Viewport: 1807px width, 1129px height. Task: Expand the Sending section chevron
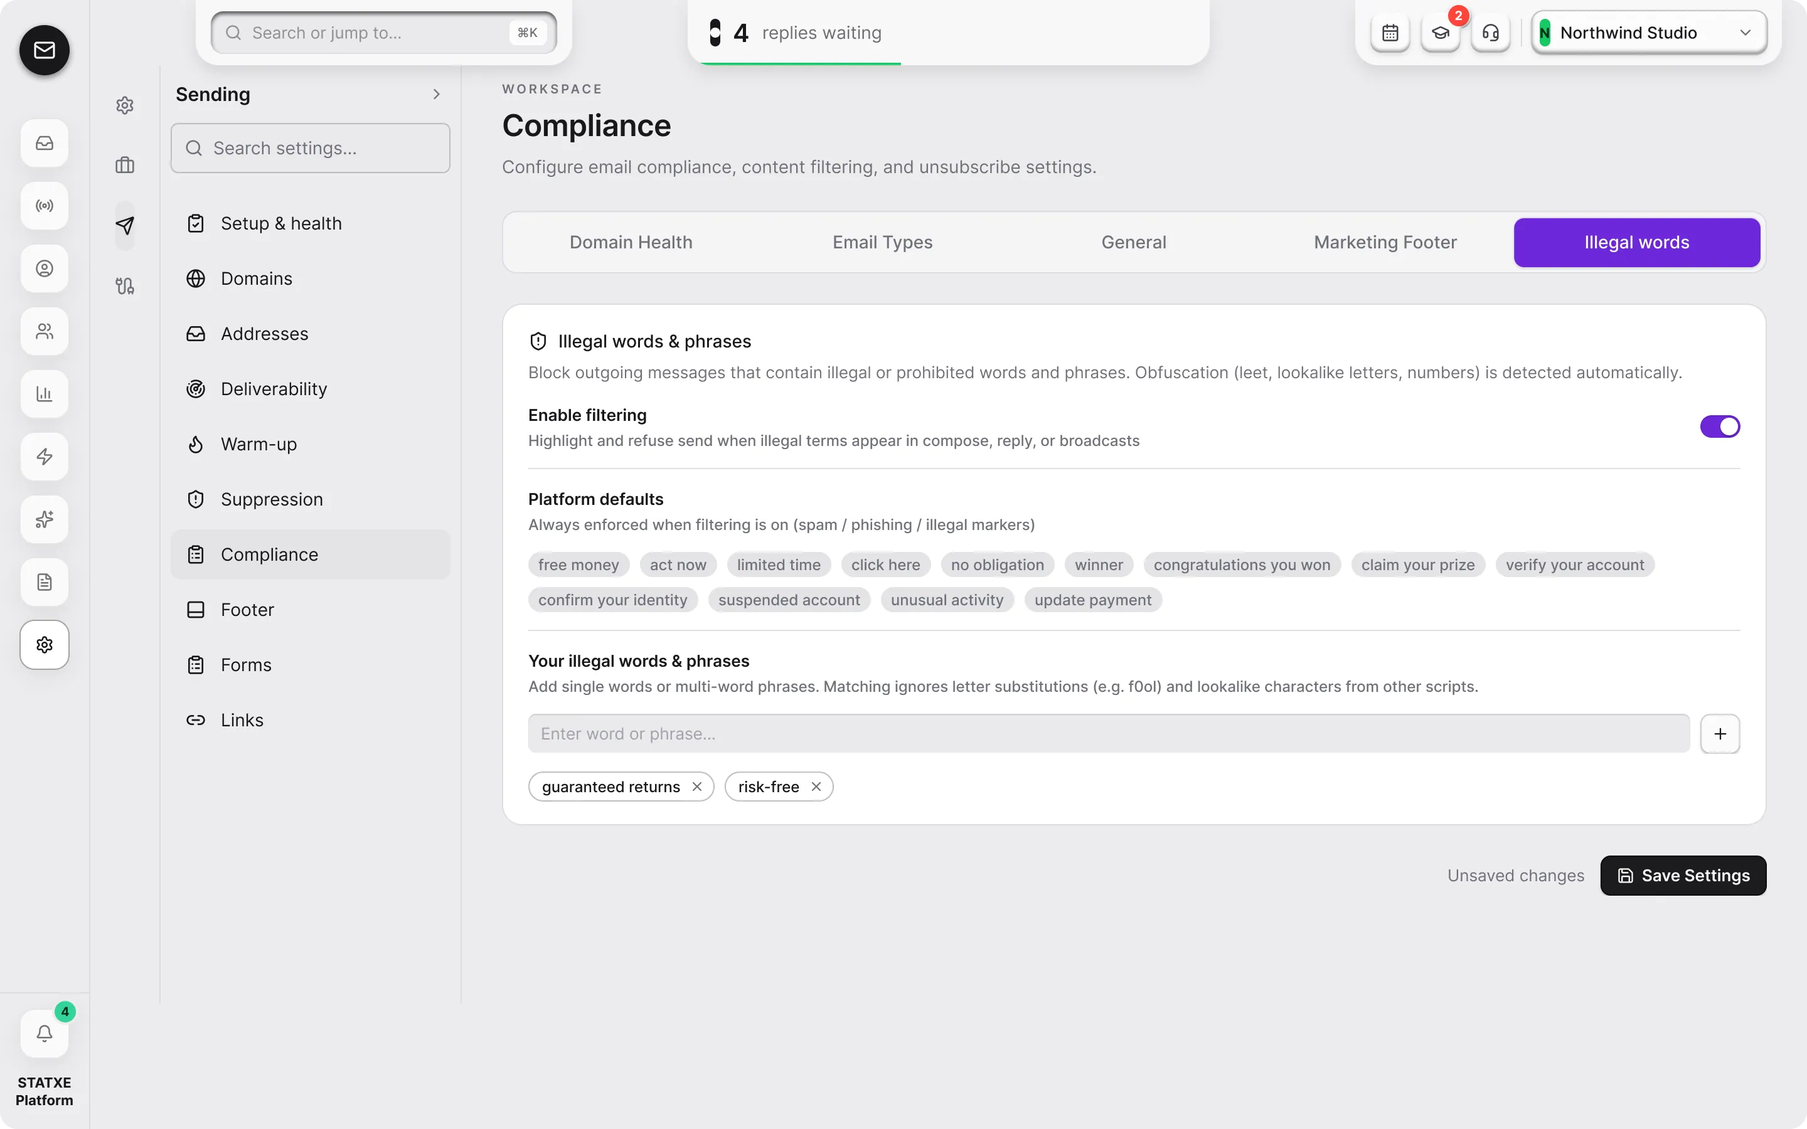point(436,94)
